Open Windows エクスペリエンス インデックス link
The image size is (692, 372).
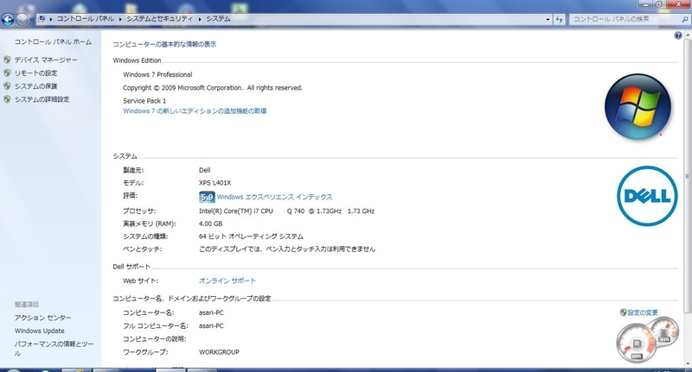(x=274, y=197)
